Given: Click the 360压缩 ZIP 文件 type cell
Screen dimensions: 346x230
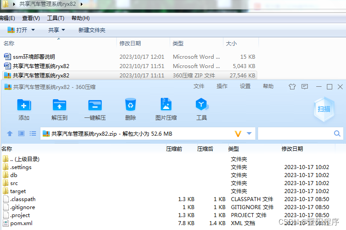Looking at the screenshot, I should click(x=194, y=76).
